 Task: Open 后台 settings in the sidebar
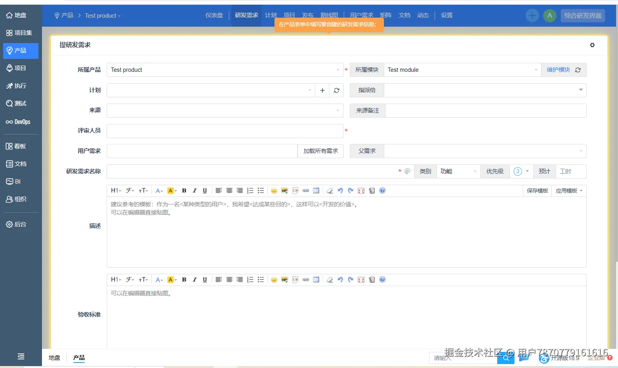coord(16,224)
